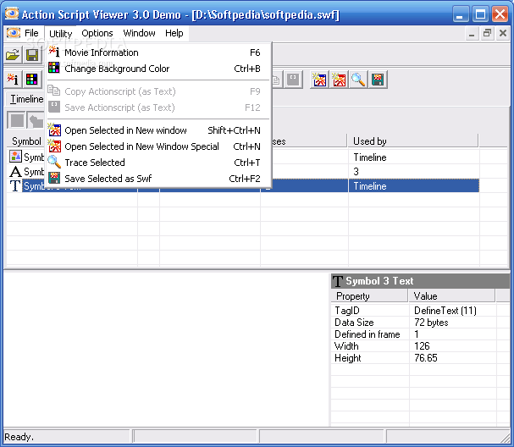Click the first row's Timeline value
This screenshot has width=514, height=447.
click(370, 157)
